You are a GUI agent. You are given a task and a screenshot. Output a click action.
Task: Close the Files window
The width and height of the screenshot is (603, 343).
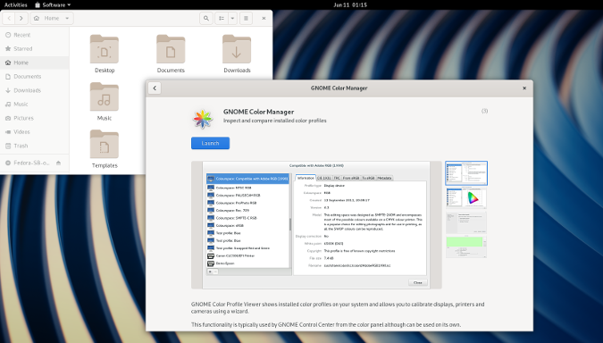[264, 18]
